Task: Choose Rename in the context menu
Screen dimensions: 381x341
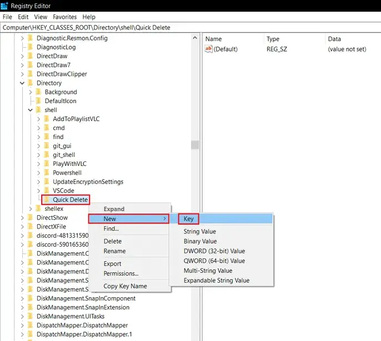Action: 114,251
